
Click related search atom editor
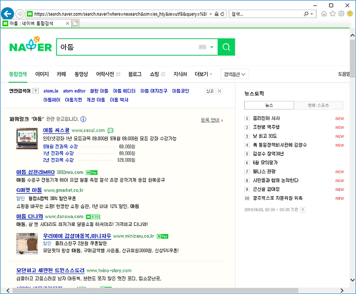tap(74, 91)
